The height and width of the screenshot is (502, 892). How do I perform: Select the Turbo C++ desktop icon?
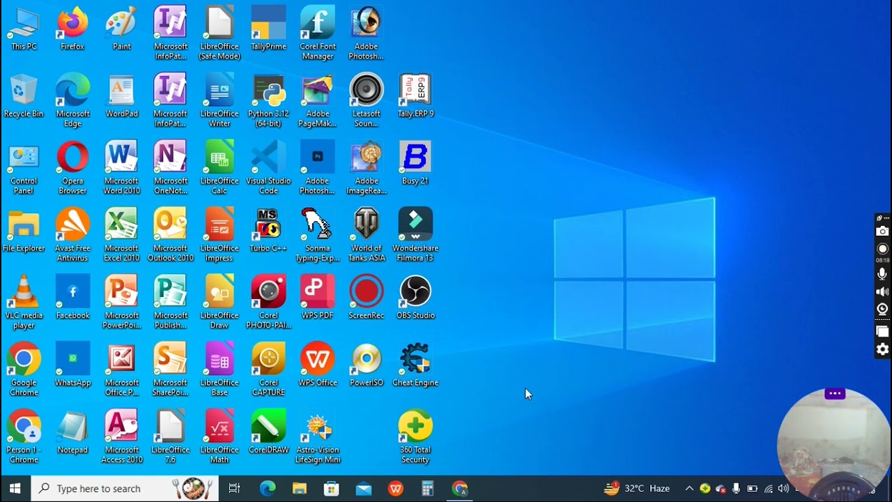pyautogui.click(x=268, y=231)
